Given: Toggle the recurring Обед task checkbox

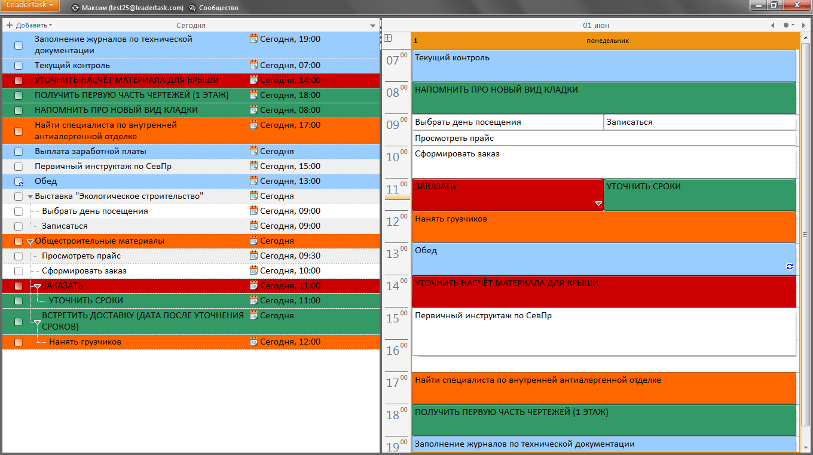Looking at the screenshot, I should tap(19, 182).
